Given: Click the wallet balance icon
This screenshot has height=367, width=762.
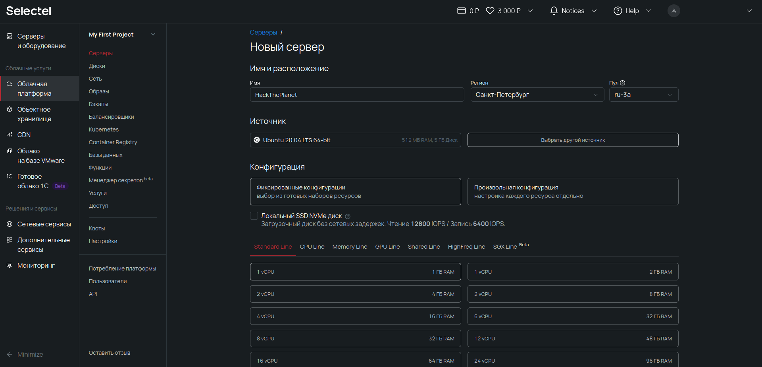Looking at the screenshot, I should 461,11.
